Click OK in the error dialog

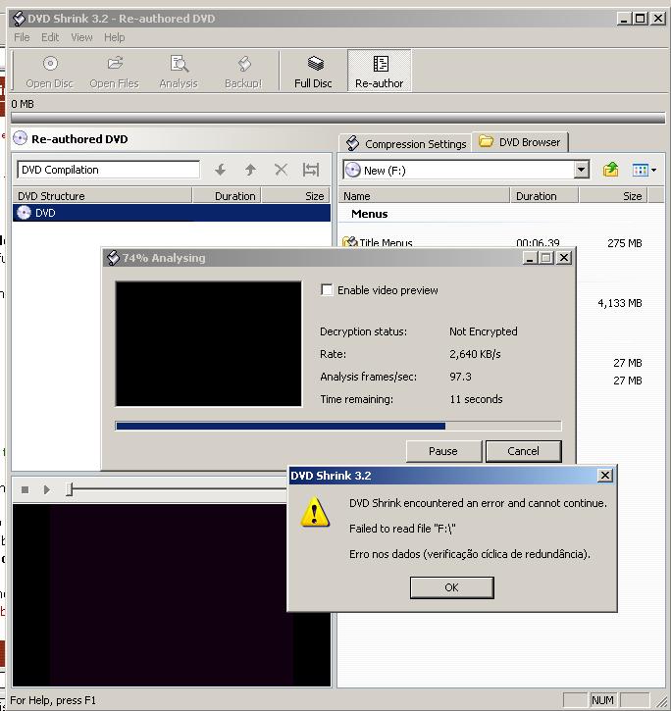451,587
